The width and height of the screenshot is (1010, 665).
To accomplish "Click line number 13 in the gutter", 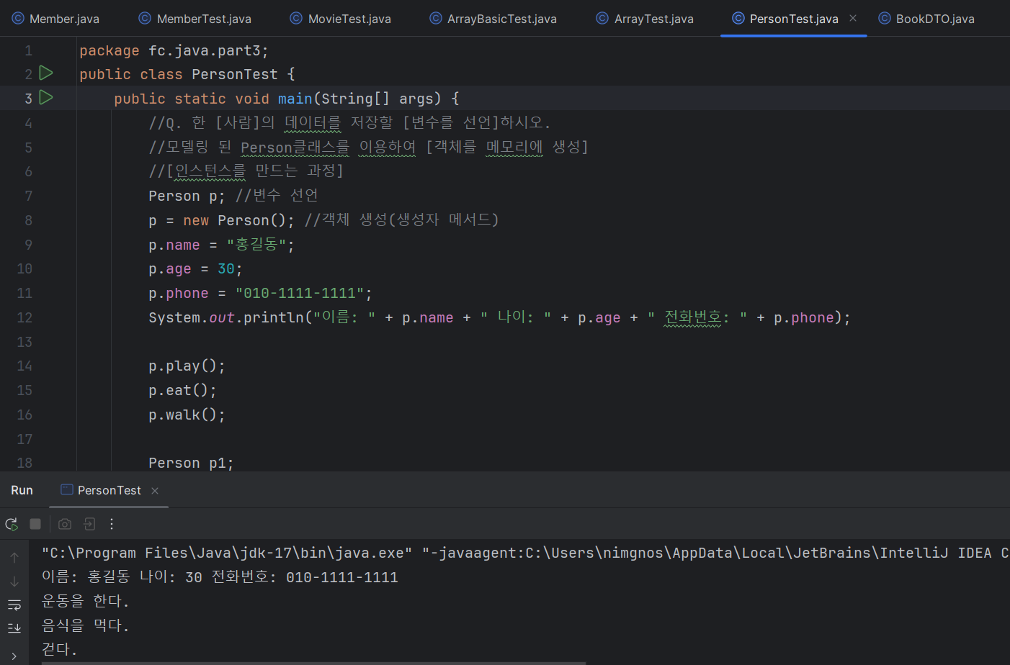I will coord(24,342).
